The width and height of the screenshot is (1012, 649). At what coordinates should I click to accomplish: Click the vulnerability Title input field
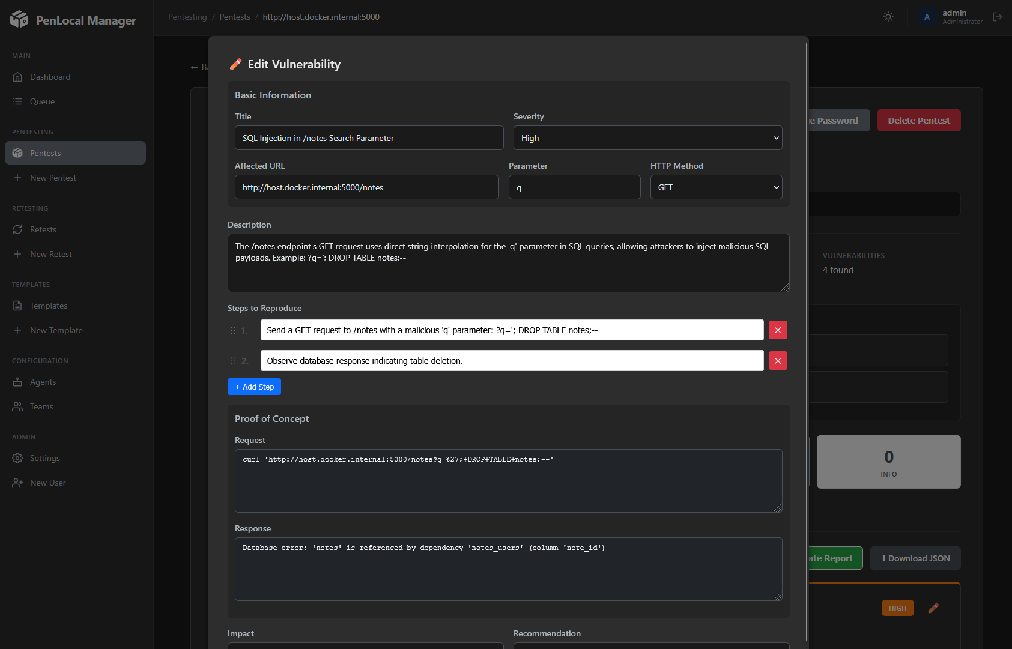tap(369, 137)
